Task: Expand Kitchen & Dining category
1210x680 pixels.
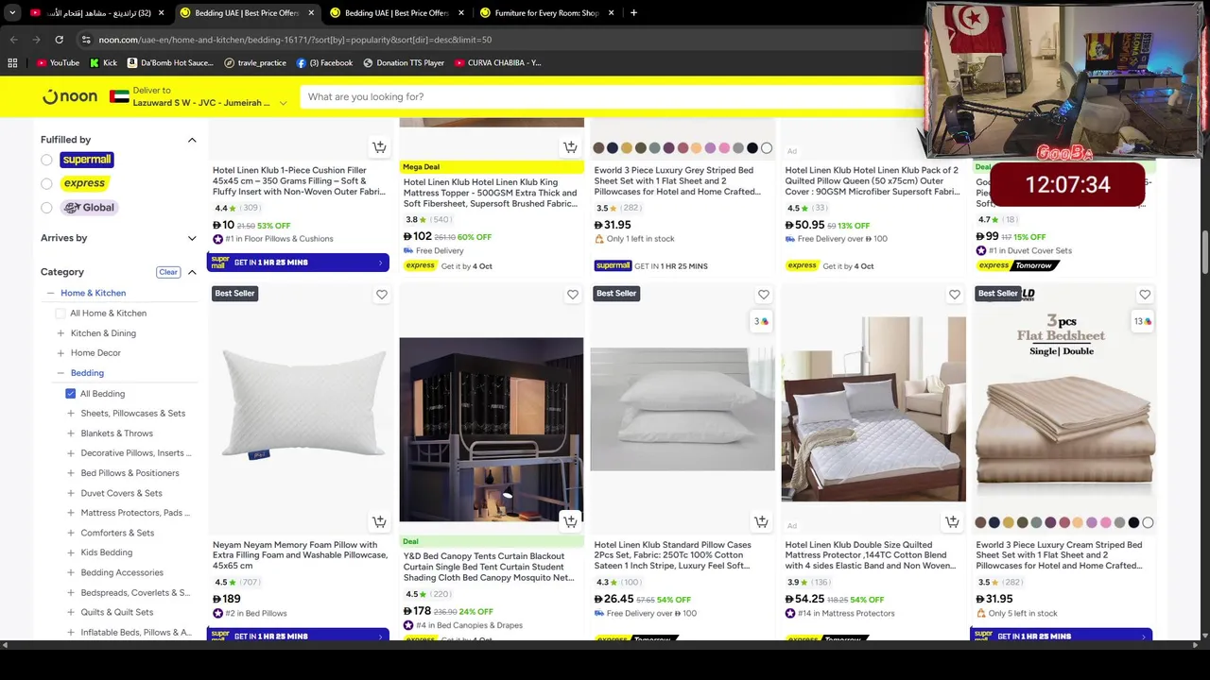Action: pyautogui.click(x=60, y=333)
